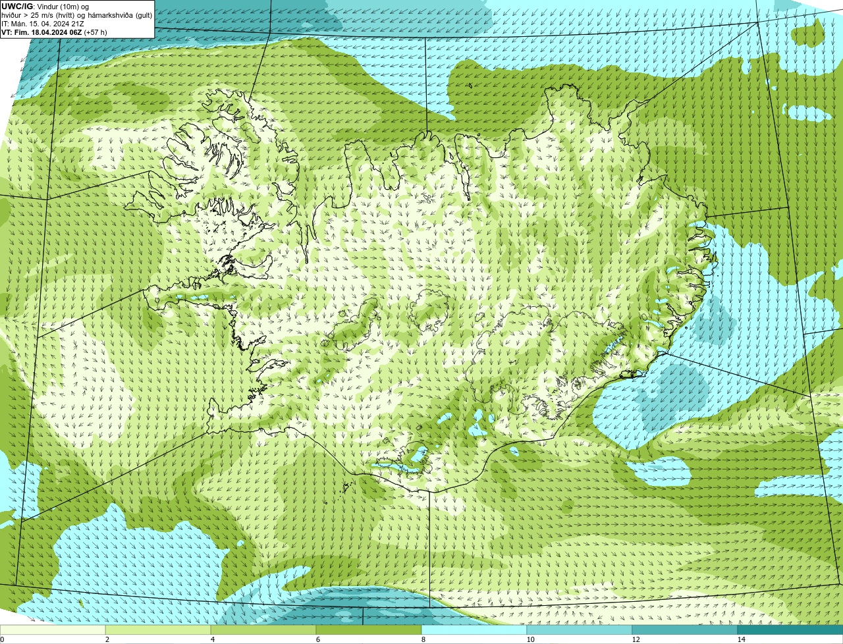This screenshot has height=644, width=843.
Task: Click the '6' label on the color scale
Action: (x=317, y=639)
